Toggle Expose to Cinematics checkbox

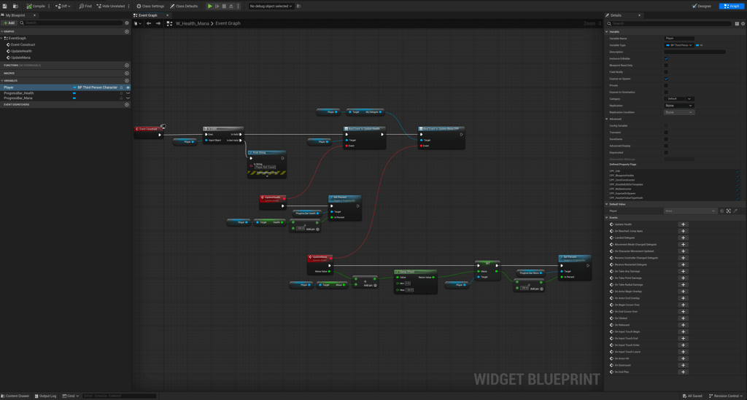coord(666,93)
